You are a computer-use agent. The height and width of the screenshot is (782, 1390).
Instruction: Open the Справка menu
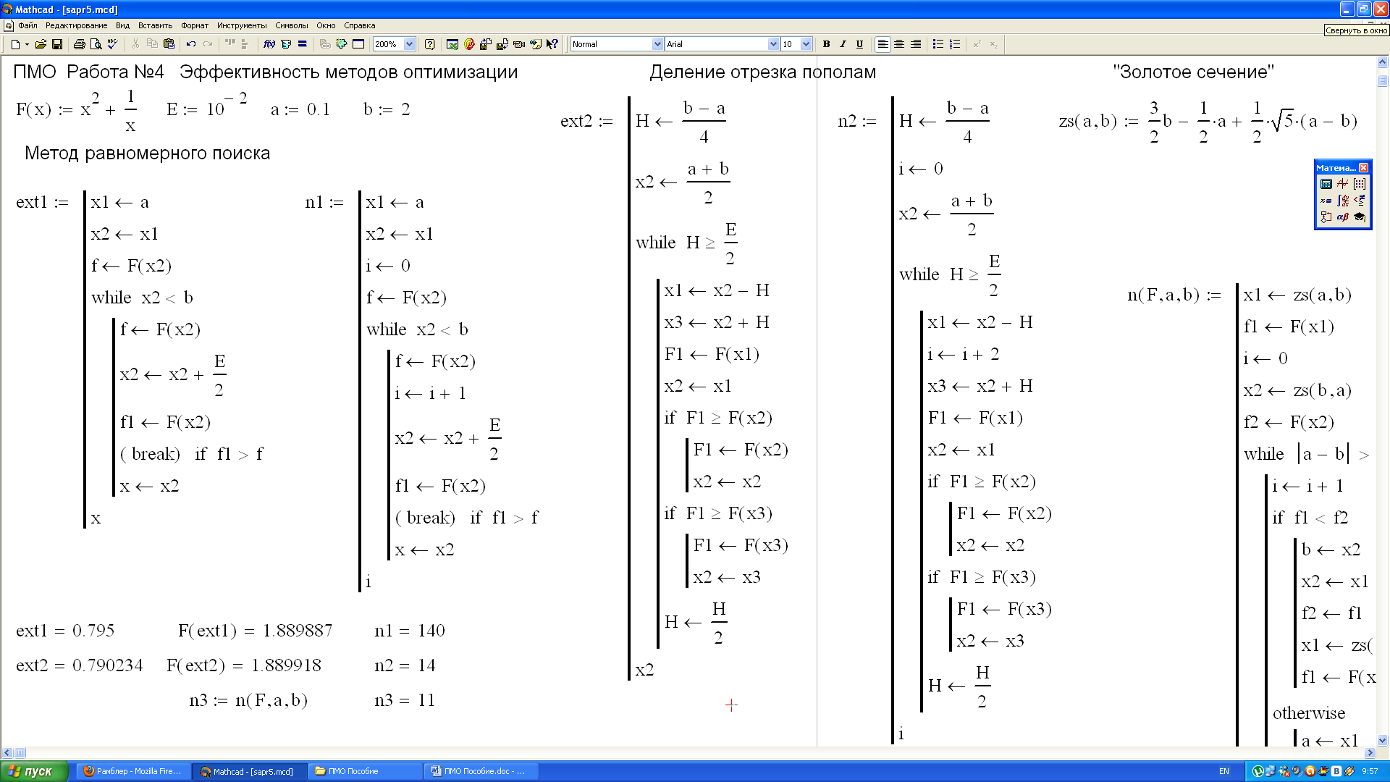360,25
